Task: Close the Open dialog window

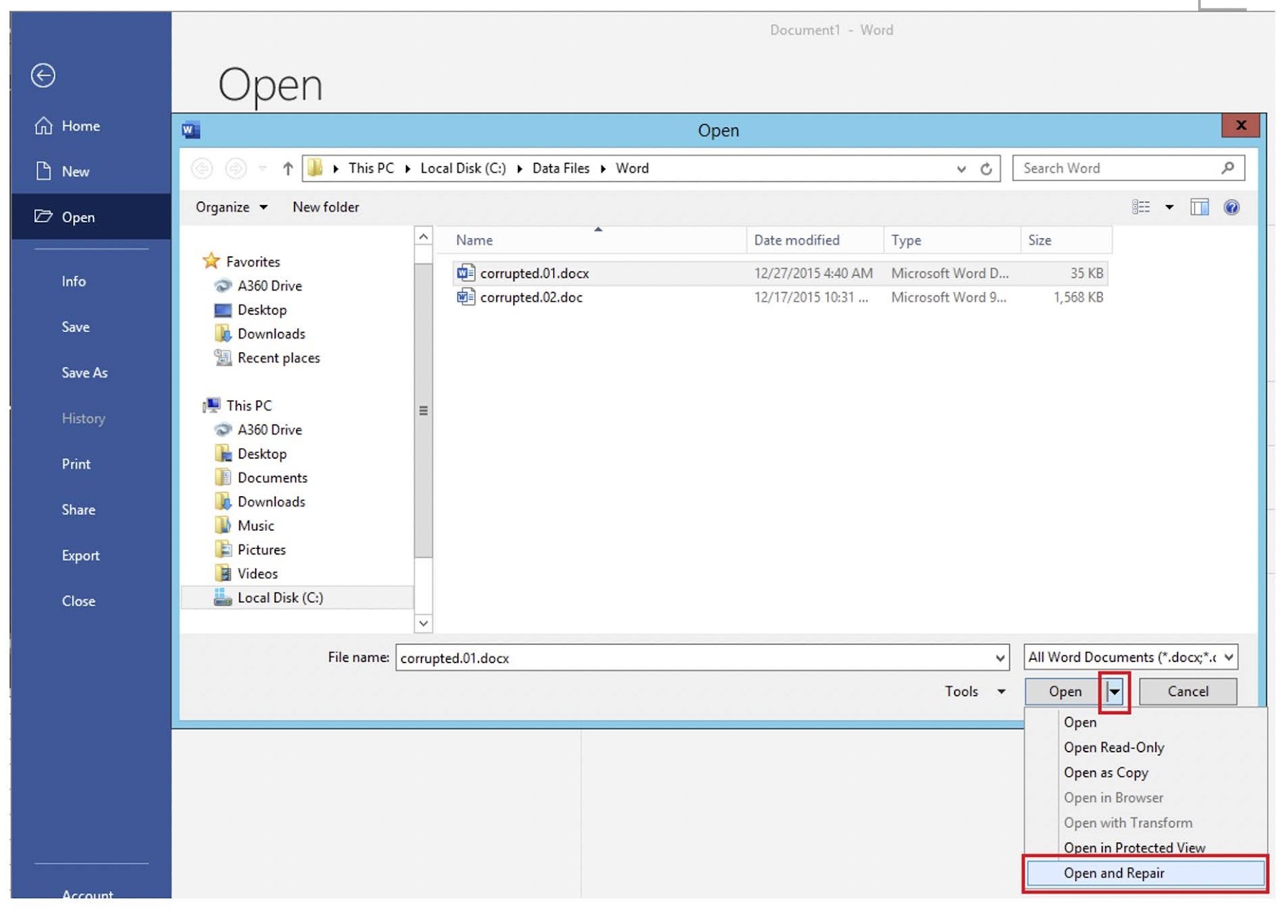Action: click(1240, 126)
